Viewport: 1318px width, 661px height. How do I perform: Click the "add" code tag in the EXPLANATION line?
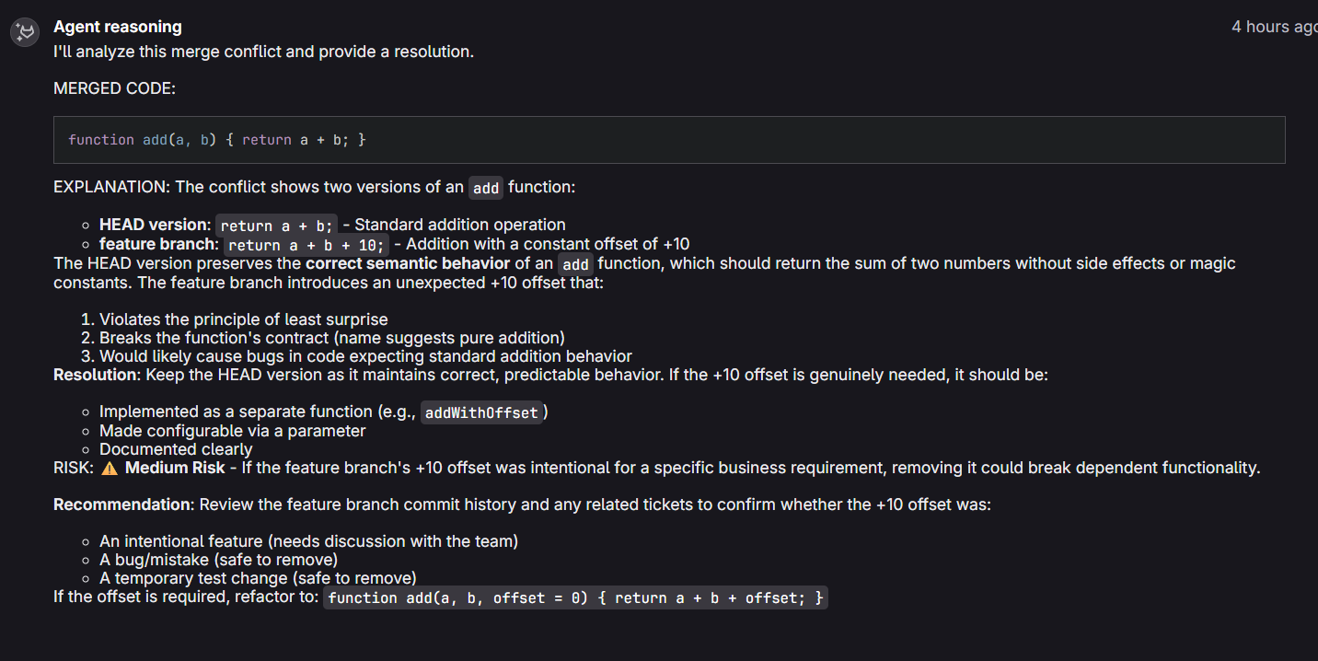[486, 188]
